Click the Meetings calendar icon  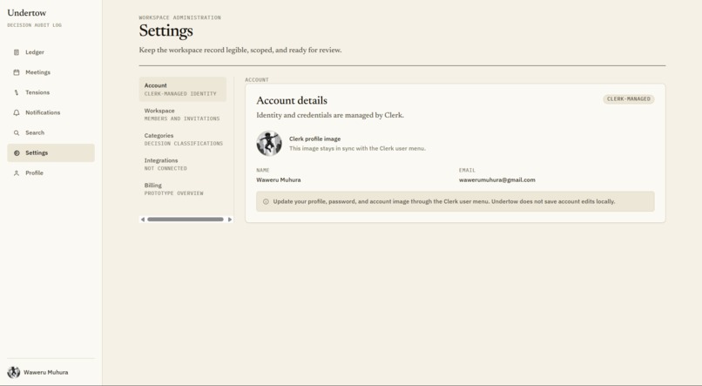click(x=17, y=72)
